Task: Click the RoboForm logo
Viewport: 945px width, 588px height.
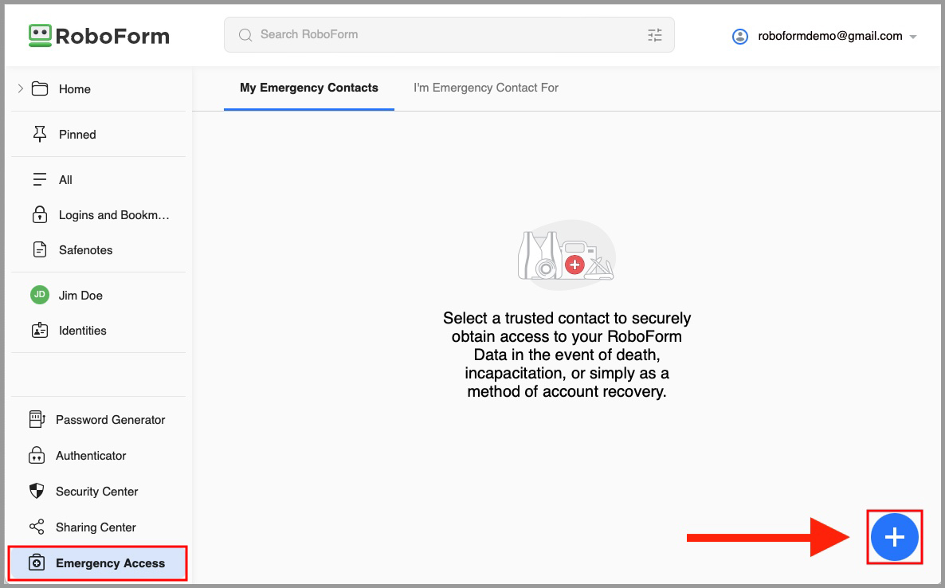Action: 99,36
